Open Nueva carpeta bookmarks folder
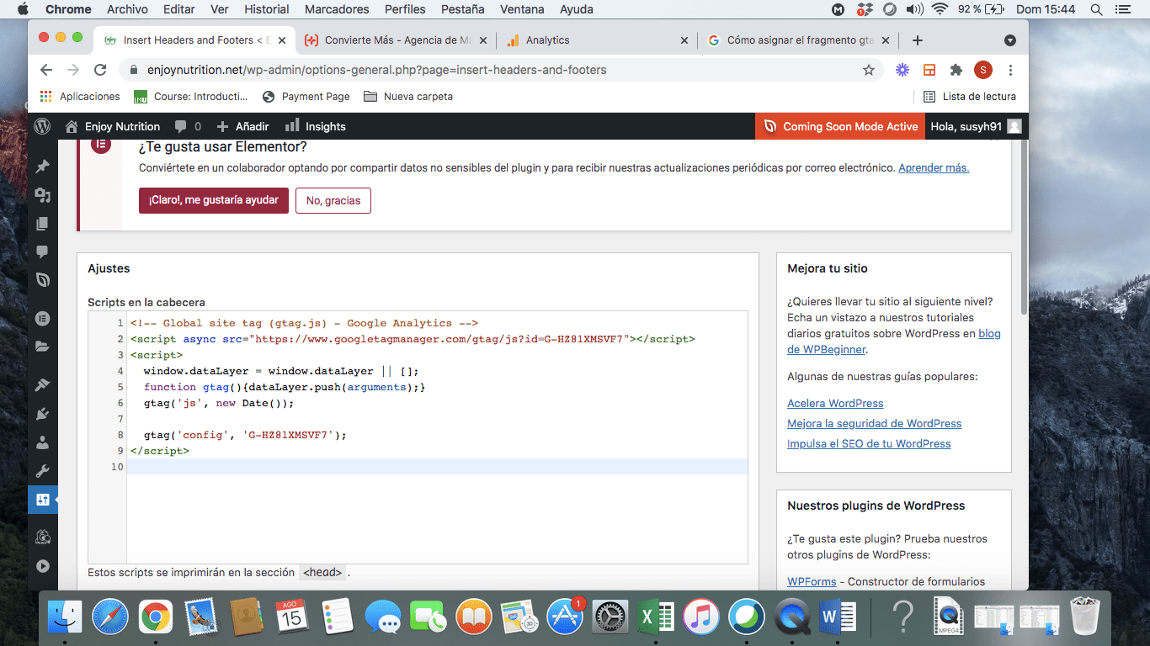This screenshot has height=646, width=1150. tap(408, 97)
